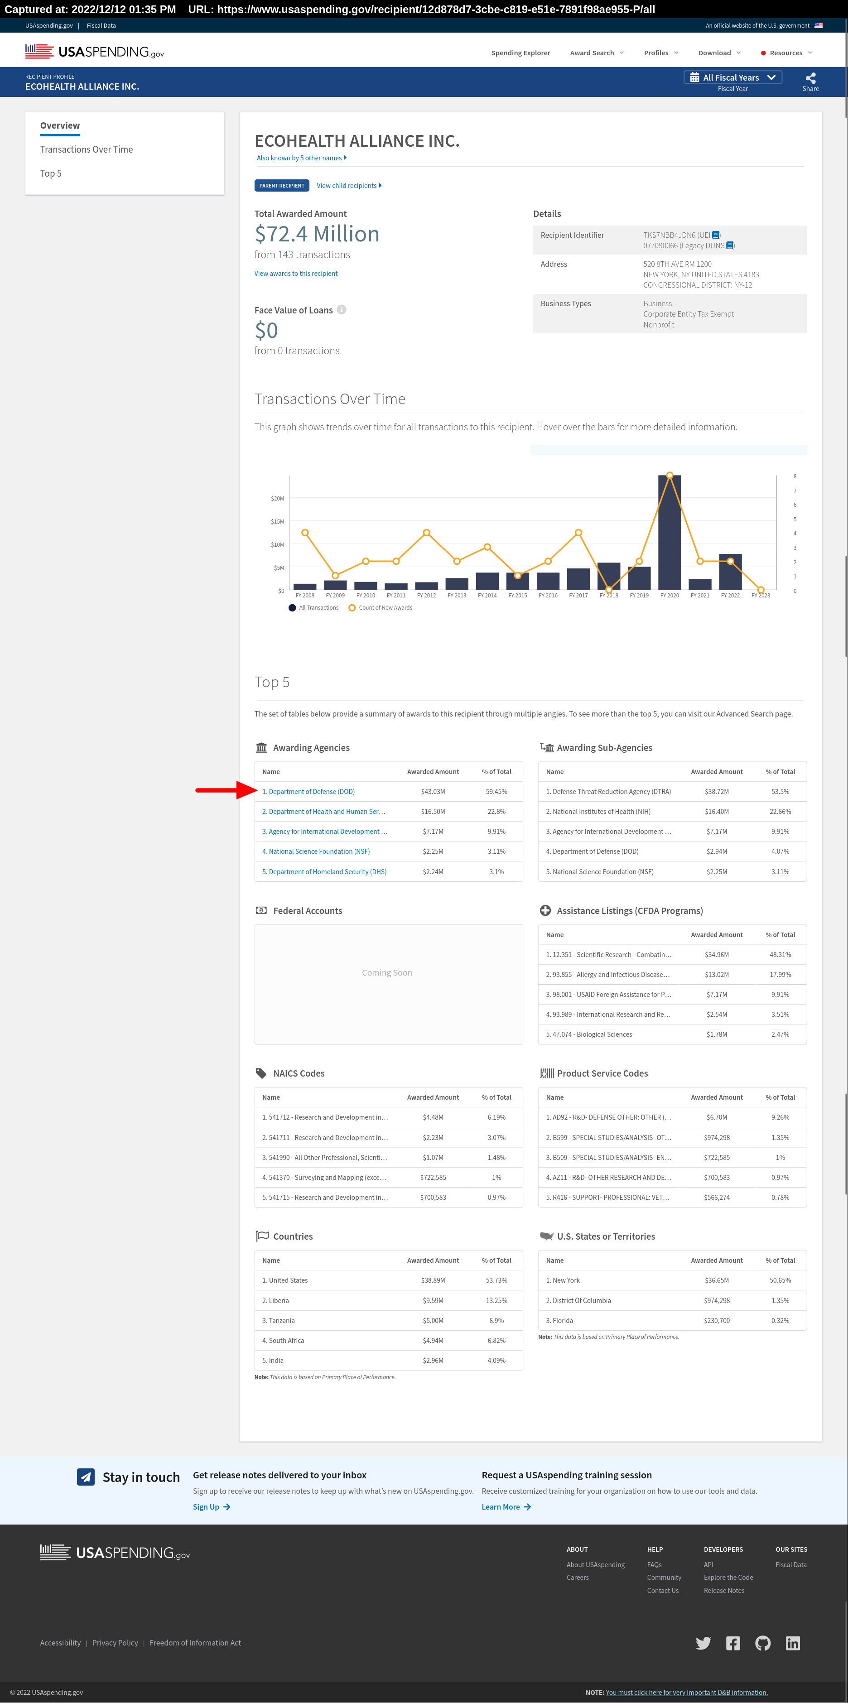Click Freedom of Information Act footer link
Viewport: 848px width, 1703px height.
(x=195, y=1643)
